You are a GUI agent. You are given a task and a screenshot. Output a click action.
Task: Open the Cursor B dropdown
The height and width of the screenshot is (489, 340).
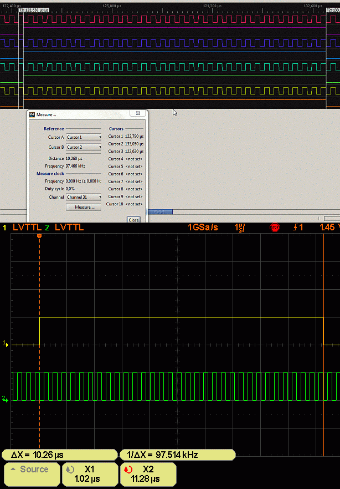point(84,147)
